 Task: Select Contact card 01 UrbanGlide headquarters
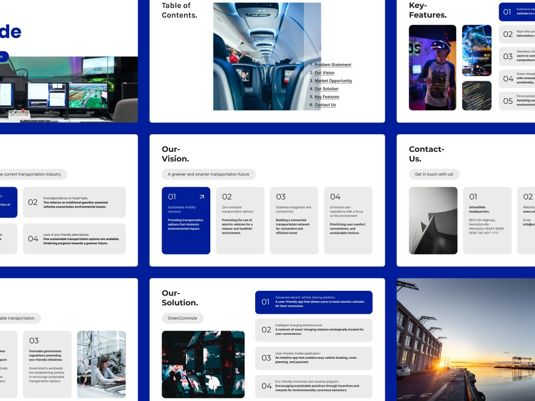[x=487, y=220]
